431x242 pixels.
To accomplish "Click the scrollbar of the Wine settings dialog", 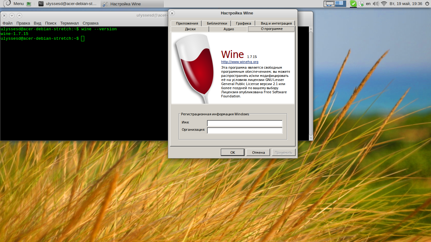I will click(x=310, y=82).
